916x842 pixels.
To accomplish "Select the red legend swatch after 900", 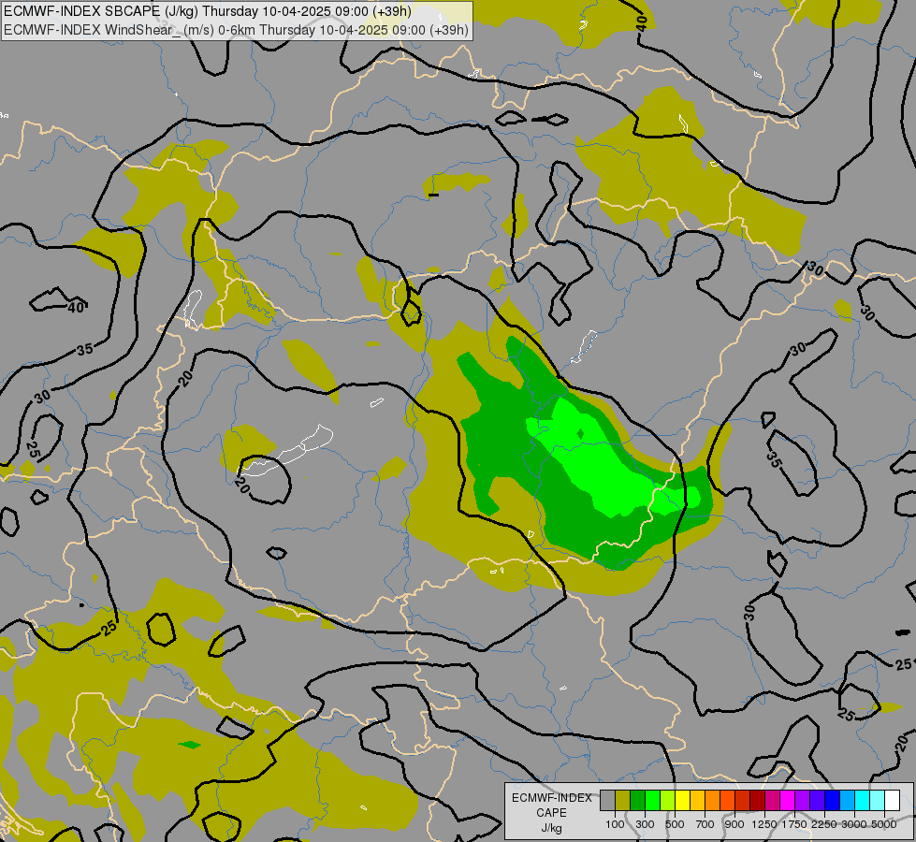I will (743, 801).
